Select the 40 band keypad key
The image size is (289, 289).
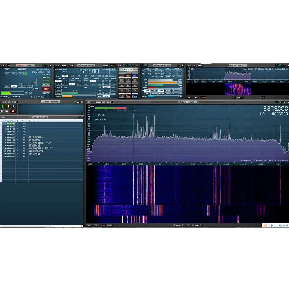(135, 85)
